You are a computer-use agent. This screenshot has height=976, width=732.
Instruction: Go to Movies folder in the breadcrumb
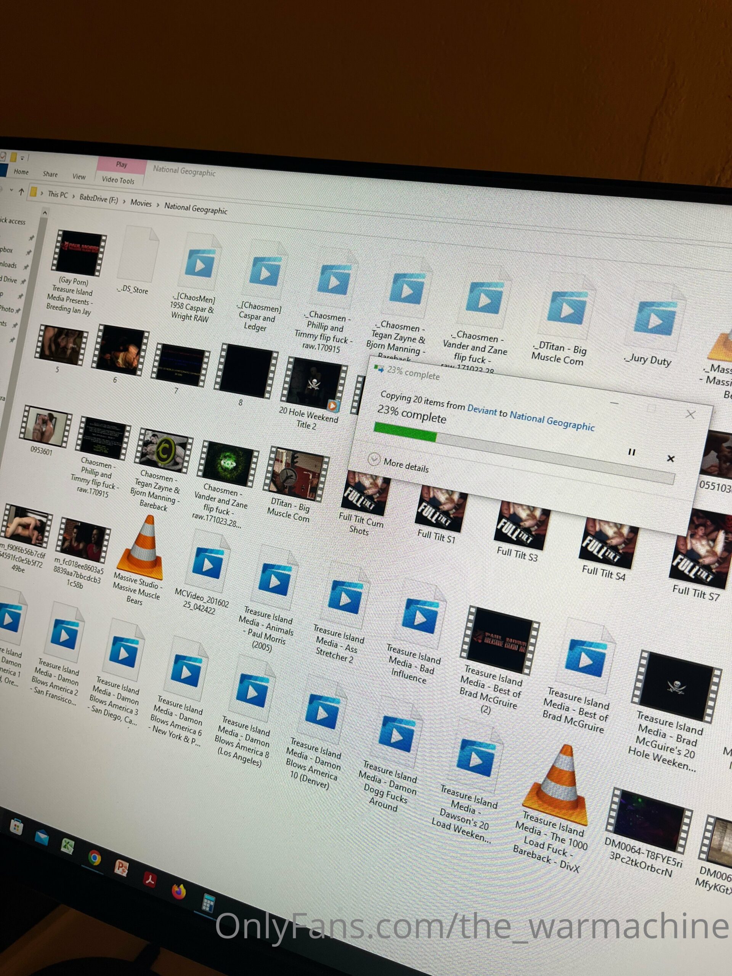[141, 203]
